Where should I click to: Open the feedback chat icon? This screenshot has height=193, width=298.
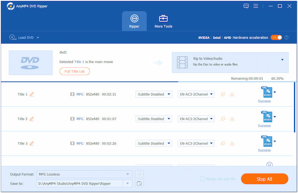[246, 6]
